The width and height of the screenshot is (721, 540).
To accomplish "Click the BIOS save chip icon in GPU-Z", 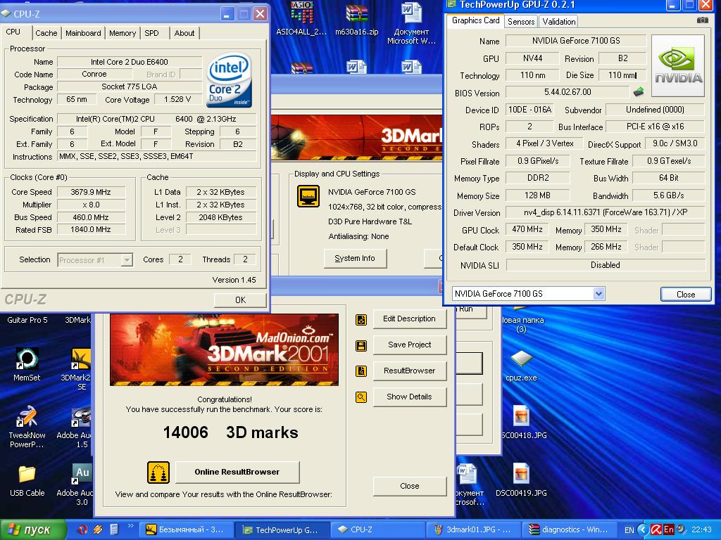I will [638, 92].
